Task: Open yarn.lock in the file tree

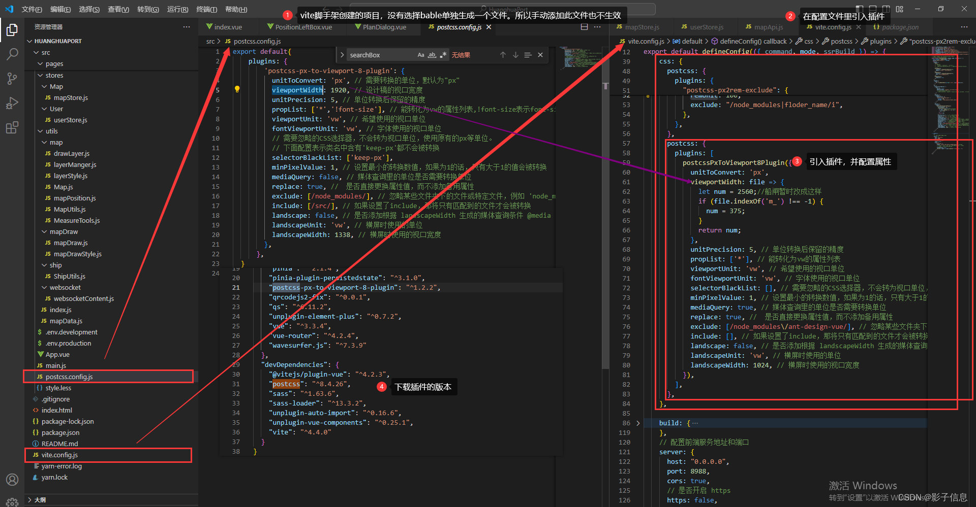Action: point(54,477)
